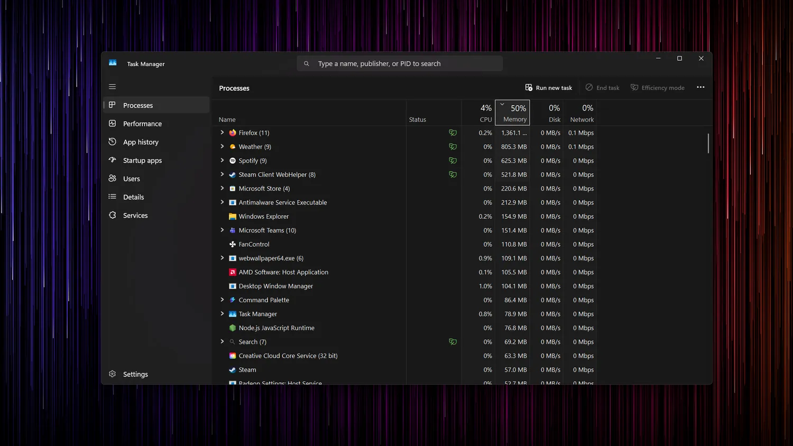Screen dimensions: 793x446
Task: Sort processes by CPU usage column
Action: point(478,113)
